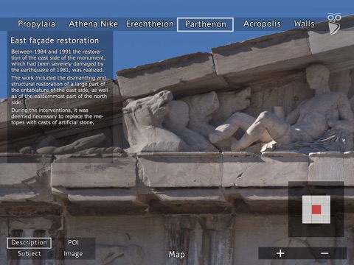Image resolution: width=354 pixels, height=265 pixels.
Task: Zoom in with the plus icon
Action: point(280,253)
